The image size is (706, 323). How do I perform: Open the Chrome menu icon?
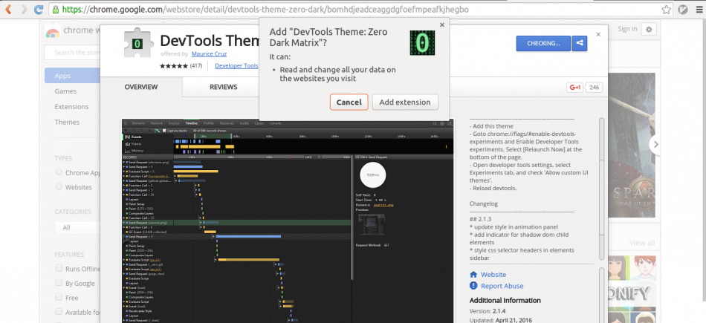pyautogui.click(x=699, y=10)
